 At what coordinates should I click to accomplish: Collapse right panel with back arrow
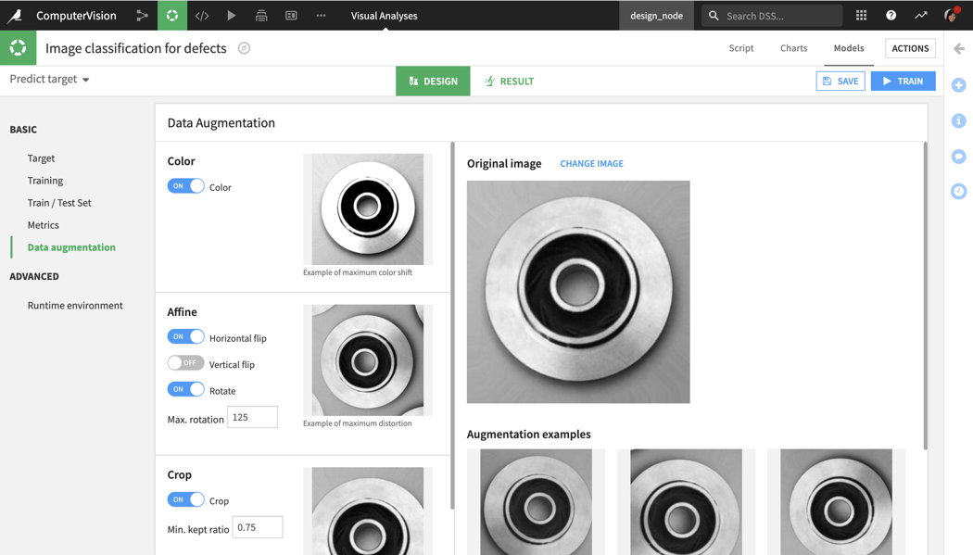pyautogui.click(x=959, y=48)
